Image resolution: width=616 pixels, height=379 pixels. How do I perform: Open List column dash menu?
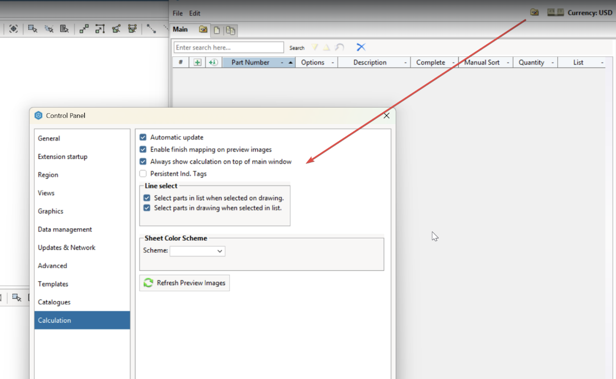[602, 63]
